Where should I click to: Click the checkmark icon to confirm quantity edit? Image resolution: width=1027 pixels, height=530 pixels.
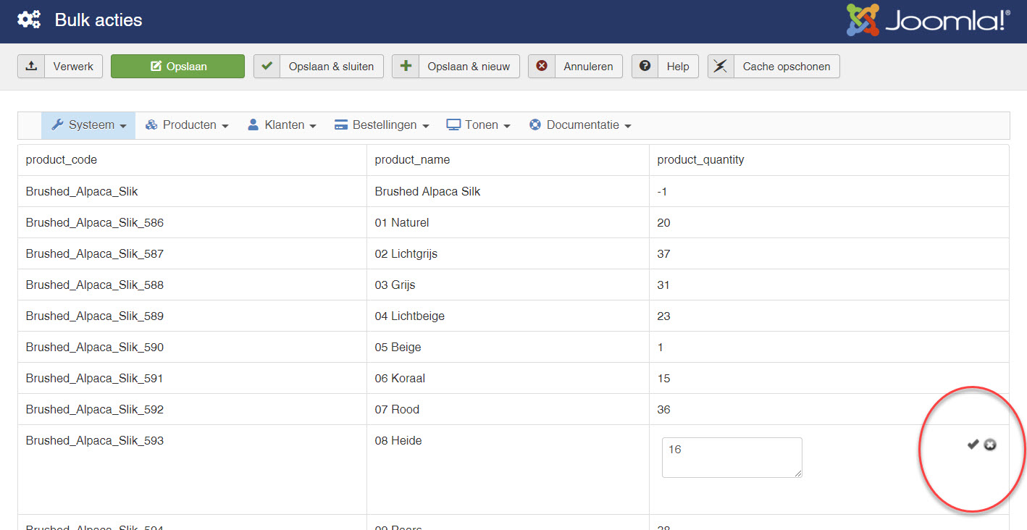coord(973,445)
